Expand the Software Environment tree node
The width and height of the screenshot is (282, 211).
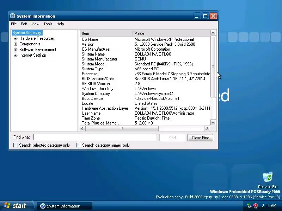pyautogui.click(x=15, y=50)
